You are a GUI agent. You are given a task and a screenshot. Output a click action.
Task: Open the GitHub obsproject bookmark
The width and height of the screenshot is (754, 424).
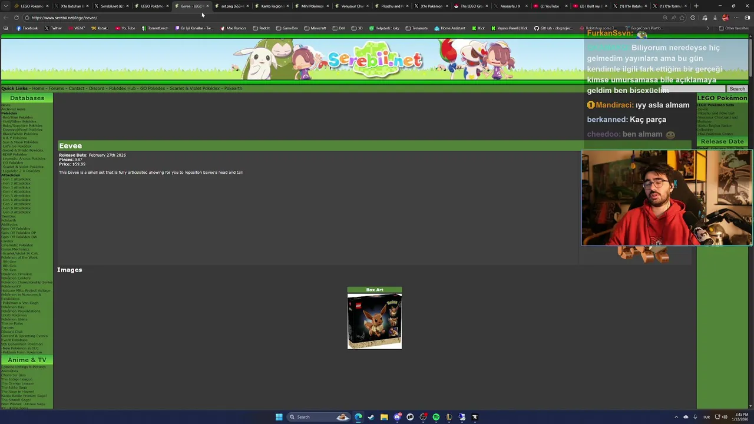[553, 28]
